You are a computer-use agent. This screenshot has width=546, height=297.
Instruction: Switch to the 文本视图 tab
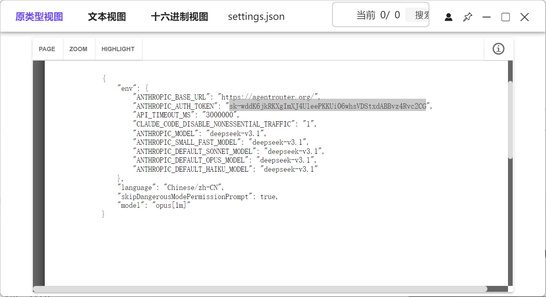107,17
